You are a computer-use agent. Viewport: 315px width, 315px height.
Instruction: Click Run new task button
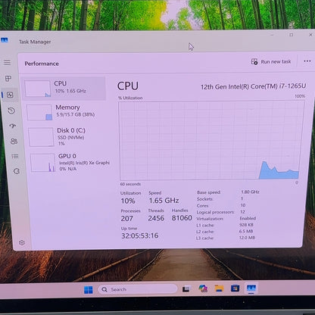[x=271, y=61]
